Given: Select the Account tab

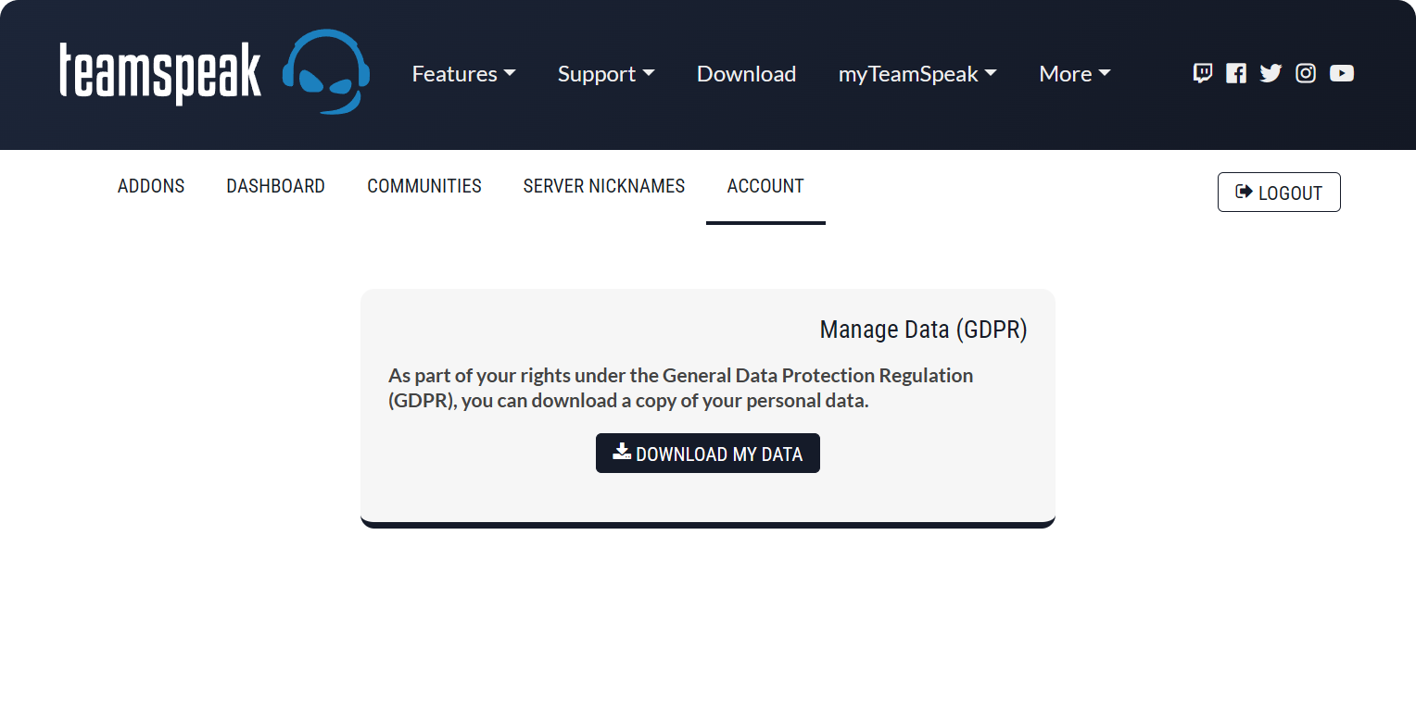Looking at the screenshot, I should point(765,186).
